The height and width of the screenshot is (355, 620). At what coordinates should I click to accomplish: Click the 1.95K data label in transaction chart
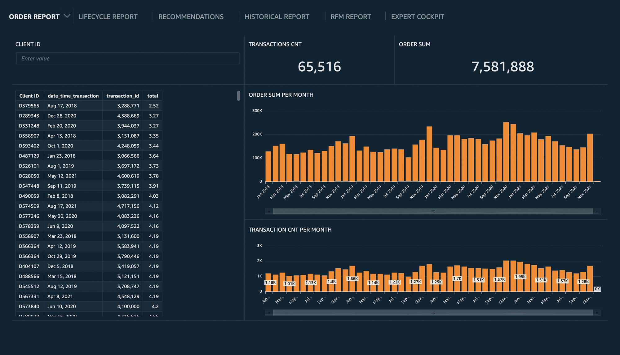520,277
